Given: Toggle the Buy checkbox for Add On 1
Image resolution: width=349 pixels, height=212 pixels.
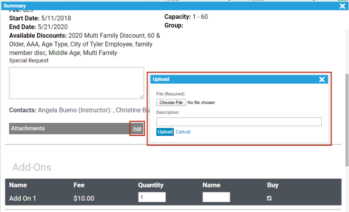Looking at the screenshot, I should point(270,198).
